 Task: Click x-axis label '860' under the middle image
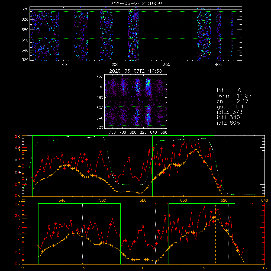point(164,133)
